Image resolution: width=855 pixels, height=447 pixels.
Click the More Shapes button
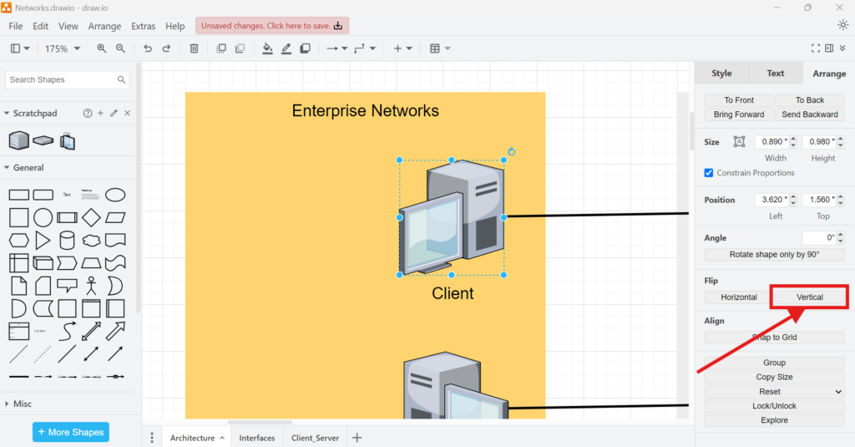(x=71, y=432)
